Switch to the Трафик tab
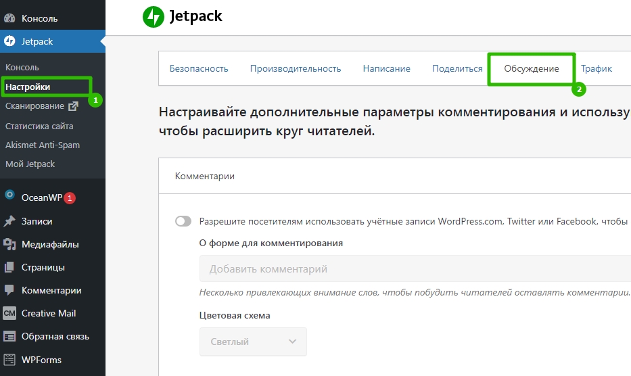 [x=597, y=68]
